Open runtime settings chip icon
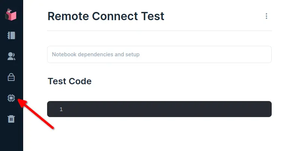 pos(11,98)
